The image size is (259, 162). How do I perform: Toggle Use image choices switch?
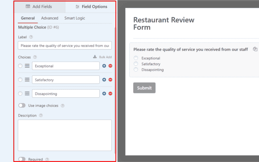pyautogui.click(x=22, y=106)
